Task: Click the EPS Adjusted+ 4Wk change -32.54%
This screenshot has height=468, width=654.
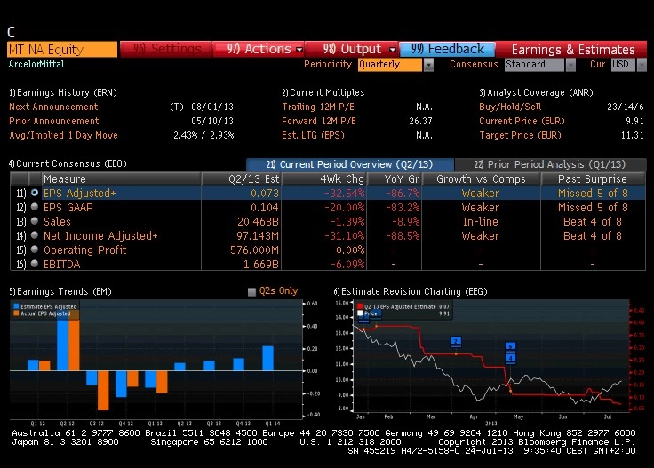Action: pyautogui.click(x=345, y=194)
